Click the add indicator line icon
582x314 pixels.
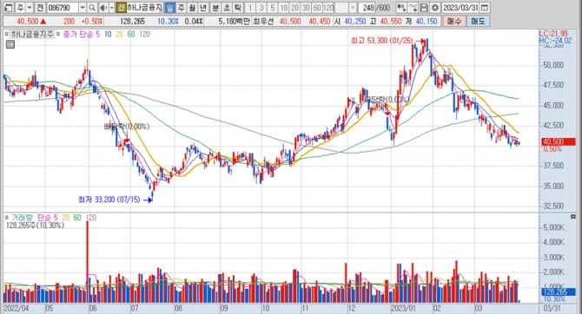point(413,8)
